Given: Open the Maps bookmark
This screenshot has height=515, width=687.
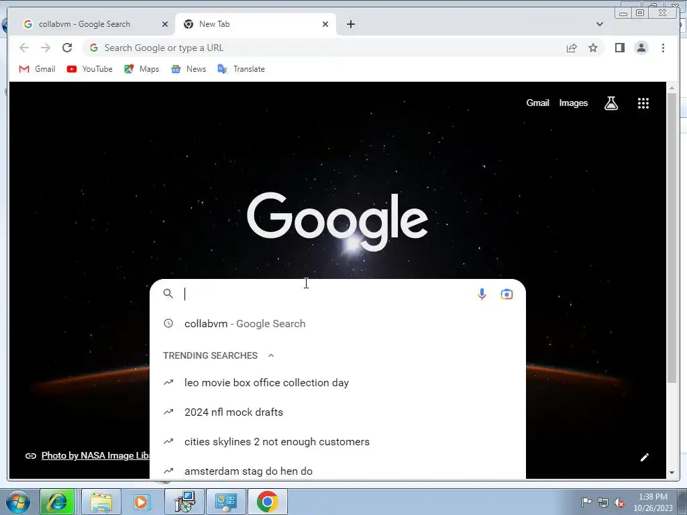Looking at the screenshot, I should (142, 69).
